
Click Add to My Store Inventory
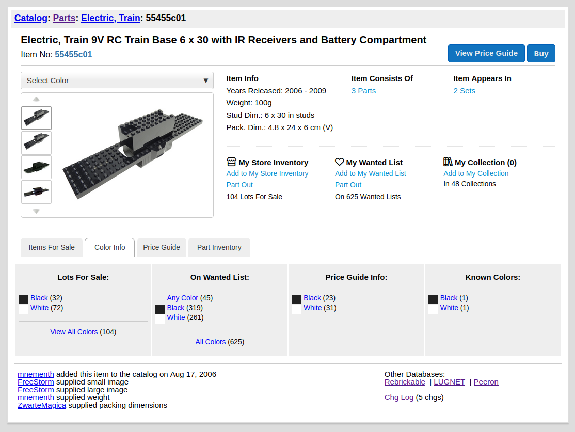(267, 173)
